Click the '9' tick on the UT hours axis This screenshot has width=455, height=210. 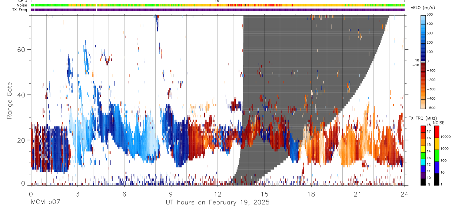click(171, 194)
